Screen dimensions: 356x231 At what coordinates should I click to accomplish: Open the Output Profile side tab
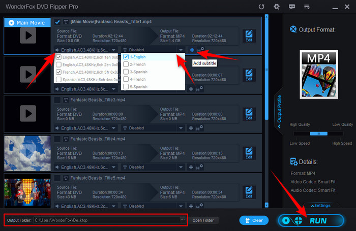tap(279, 111)
